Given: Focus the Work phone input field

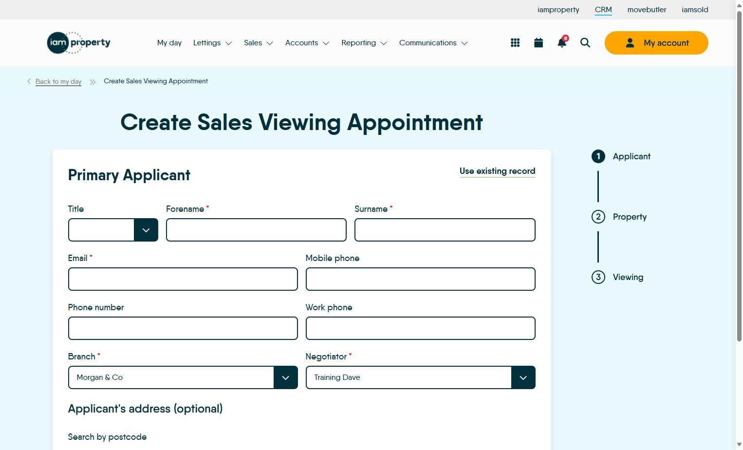Looking at the screenshot, I should pos(421,328).
